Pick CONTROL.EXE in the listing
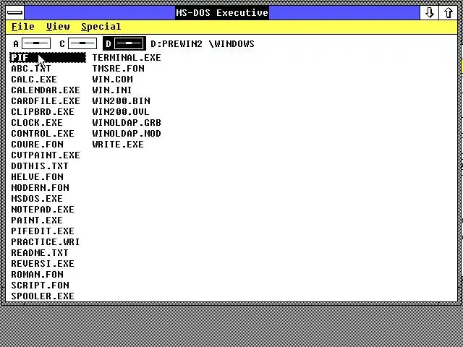Image resolution: width=463 pixels, height=347 pixels. [43, 134]
